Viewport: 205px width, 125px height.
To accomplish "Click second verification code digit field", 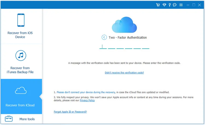I will coord(112,47).
